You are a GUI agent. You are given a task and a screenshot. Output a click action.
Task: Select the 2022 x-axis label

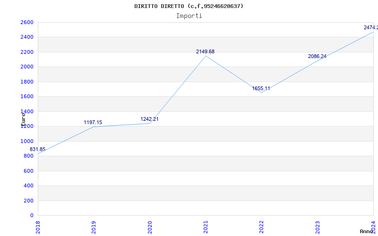pos(262,227)
